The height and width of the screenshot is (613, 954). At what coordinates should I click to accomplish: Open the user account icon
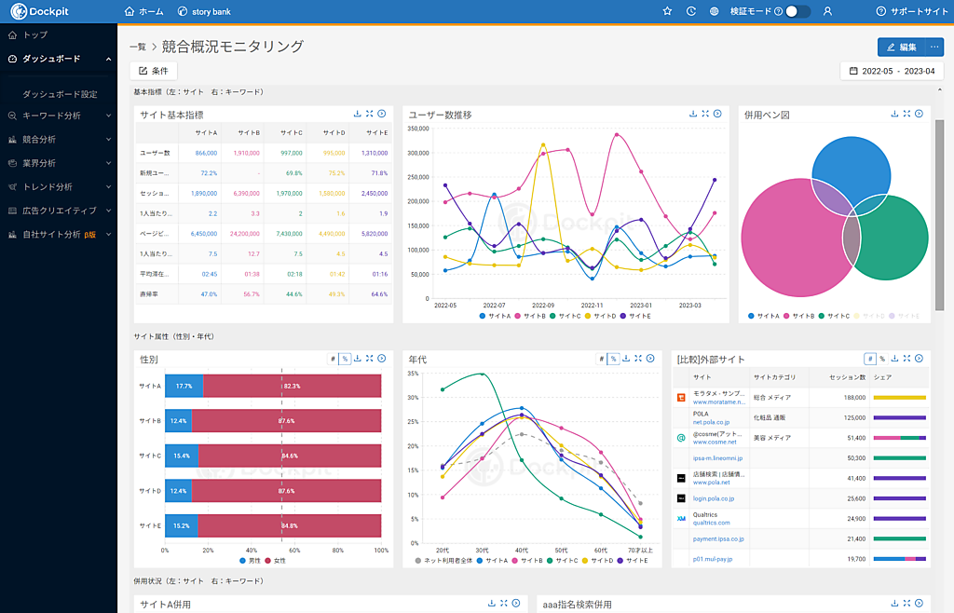click(827, 11)
